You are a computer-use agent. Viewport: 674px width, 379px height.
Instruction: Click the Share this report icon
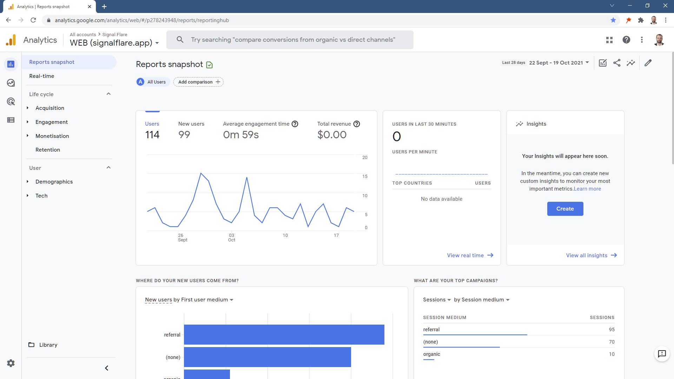point(617,63)
